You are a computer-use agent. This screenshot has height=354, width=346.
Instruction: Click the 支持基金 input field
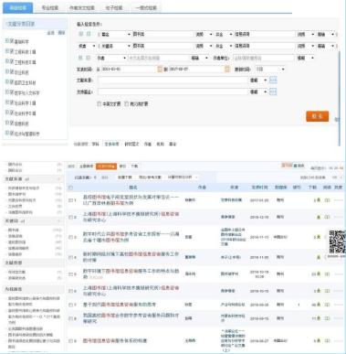tap(173, 91)
